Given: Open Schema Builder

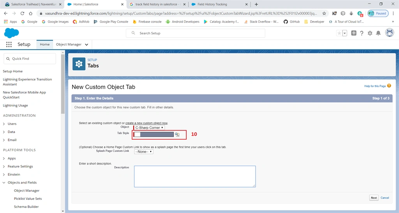Looking at the screenshot, I should click(x=26, y=207).
